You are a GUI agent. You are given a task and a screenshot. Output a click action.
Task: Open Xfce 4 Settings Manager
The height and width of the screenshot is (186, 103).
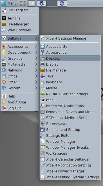pyautogui.click(x=70, y=38)
